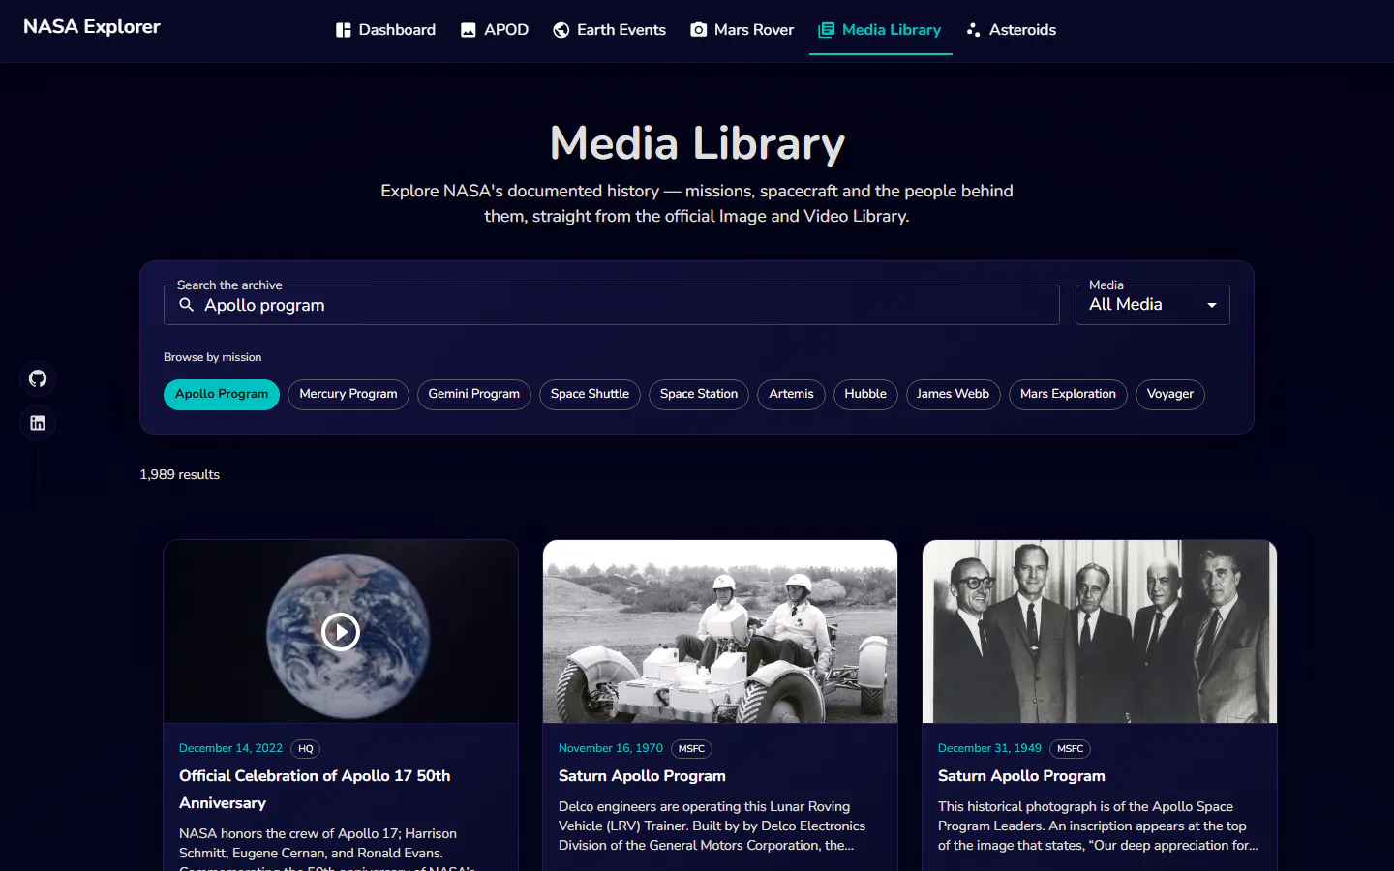Open the November 16, 1970 Saturn Apollo Program title
The width and height of the screenshot is (1394, 871).
click(x=642, y=776)
